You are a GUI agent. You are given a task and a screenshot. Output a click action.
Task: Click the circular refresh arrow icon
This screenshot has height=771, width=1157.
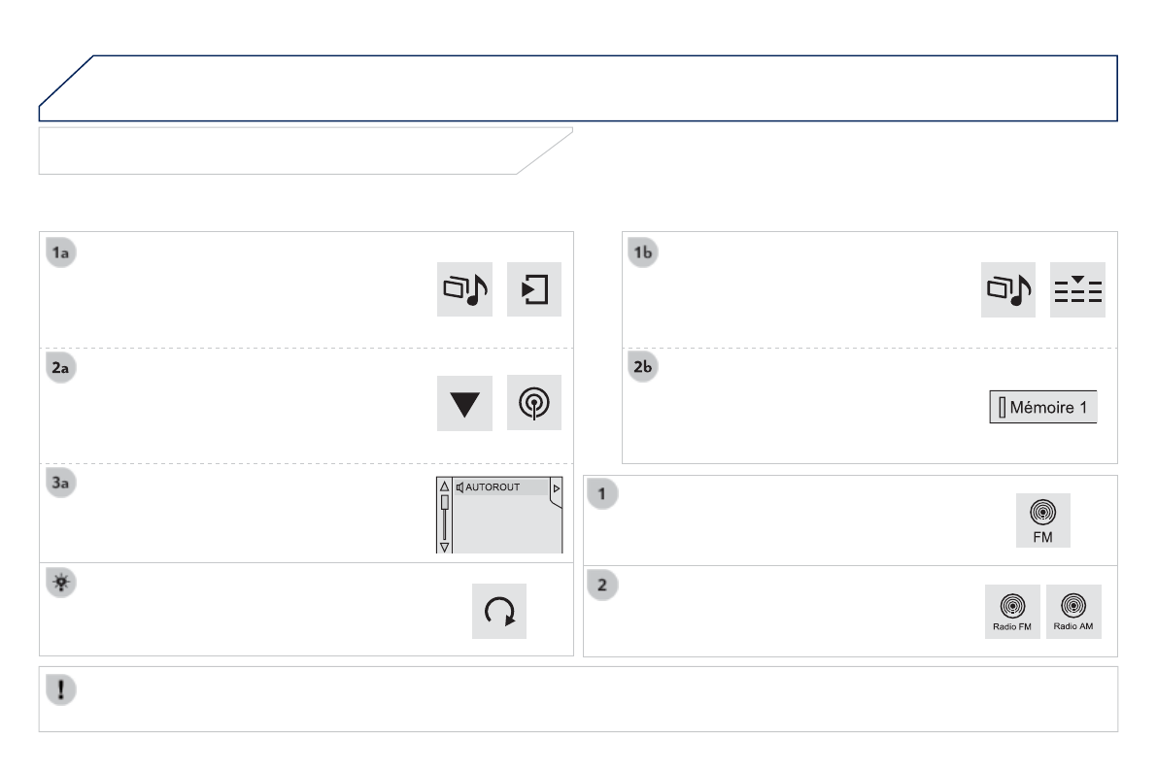pos(499,612)
